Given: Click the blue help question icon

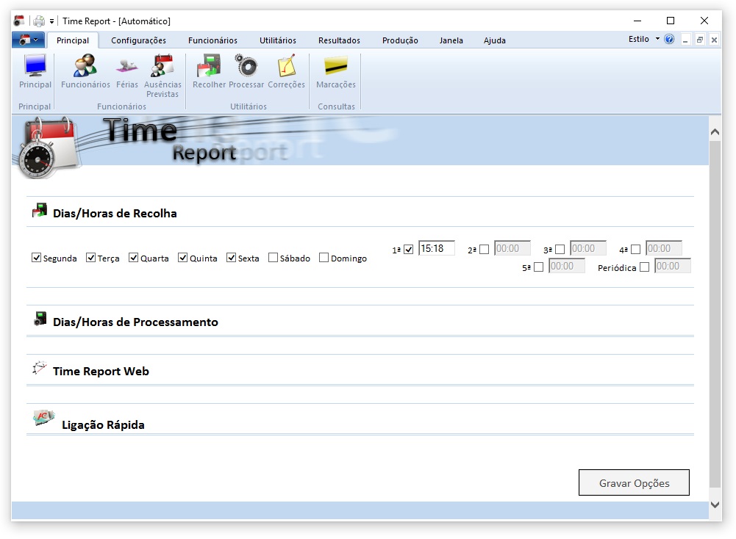Looking at the screenshot, I should (669, 40).
